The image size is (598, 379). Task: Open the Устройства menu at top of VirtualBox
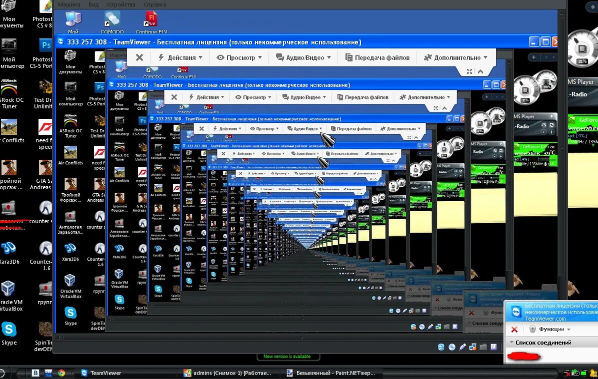coord(120,4)
